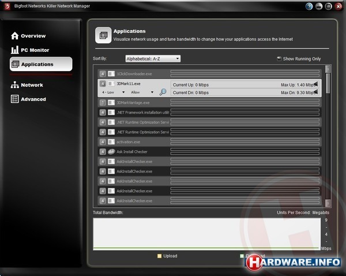Screen dimensions: 346x276
Task: Click the Total Bandwidth graph area
Action: coord(207,234)
